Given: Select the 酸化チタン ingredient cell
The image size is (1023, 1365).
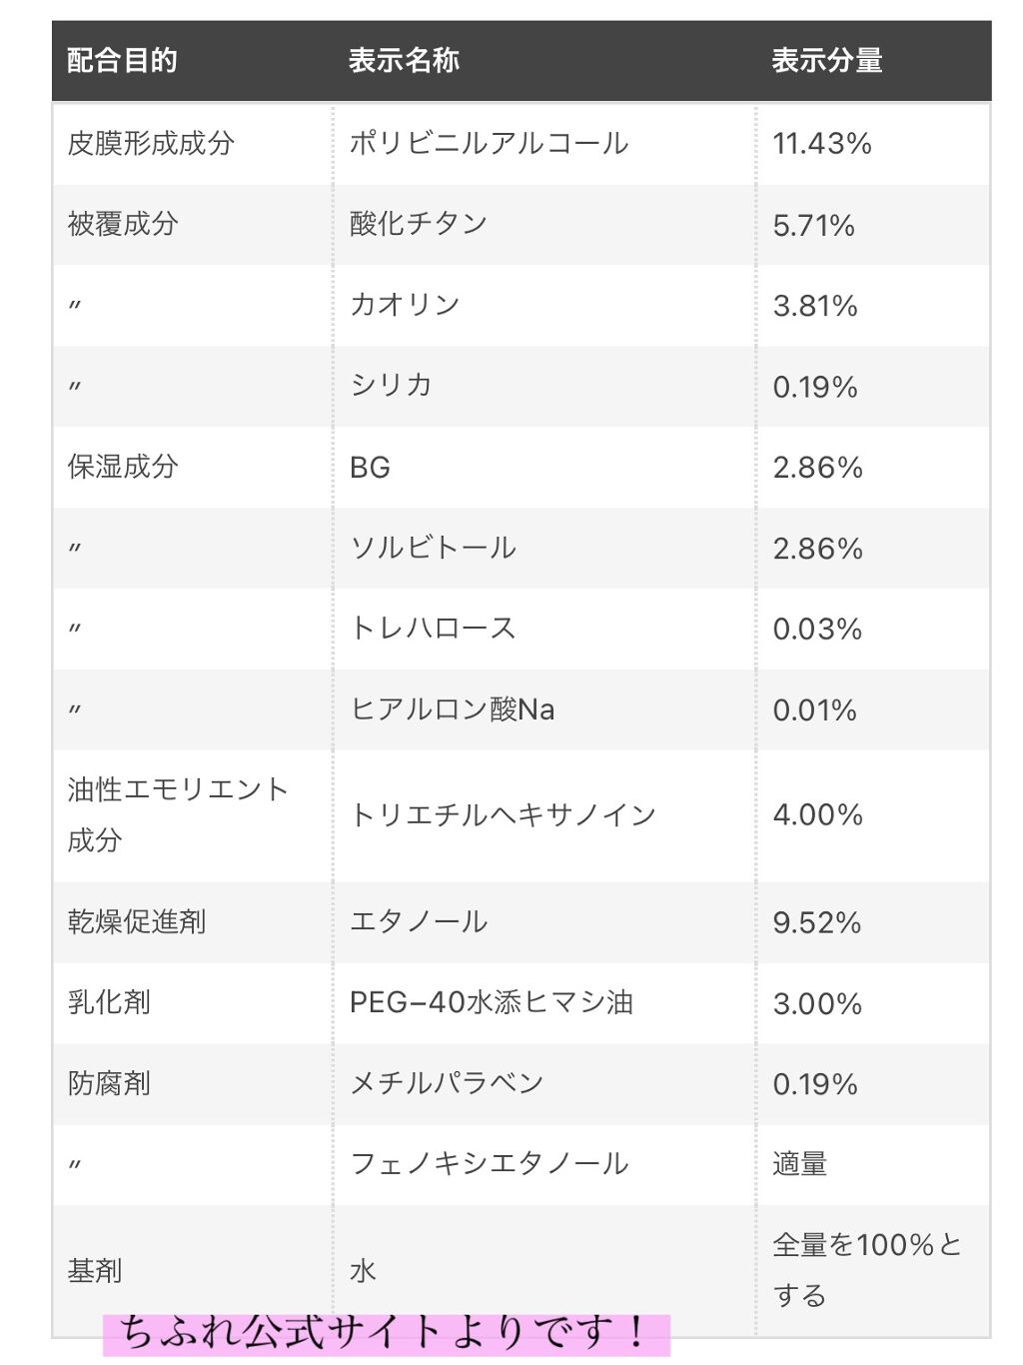Looking at the screenshot, I should 419,224.
